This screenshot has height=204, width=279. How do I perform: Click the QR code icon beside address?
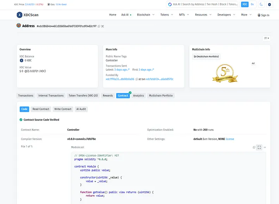click(x=103, y=26)
